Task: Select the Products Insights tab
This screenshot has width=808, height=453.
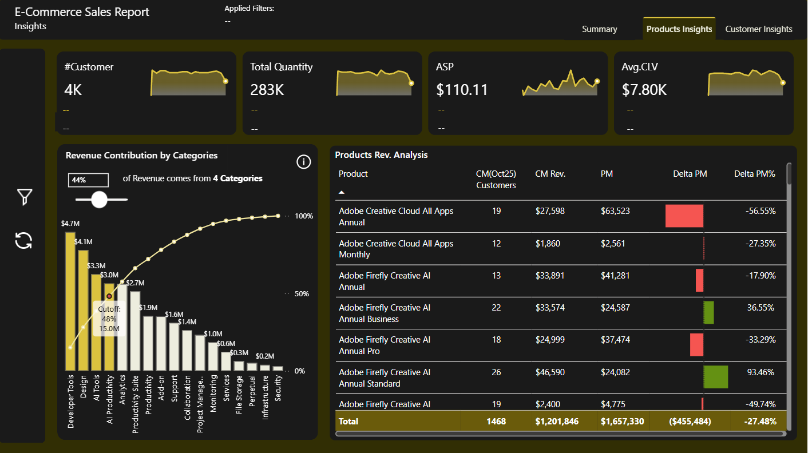Action: [x=679, y=29]
